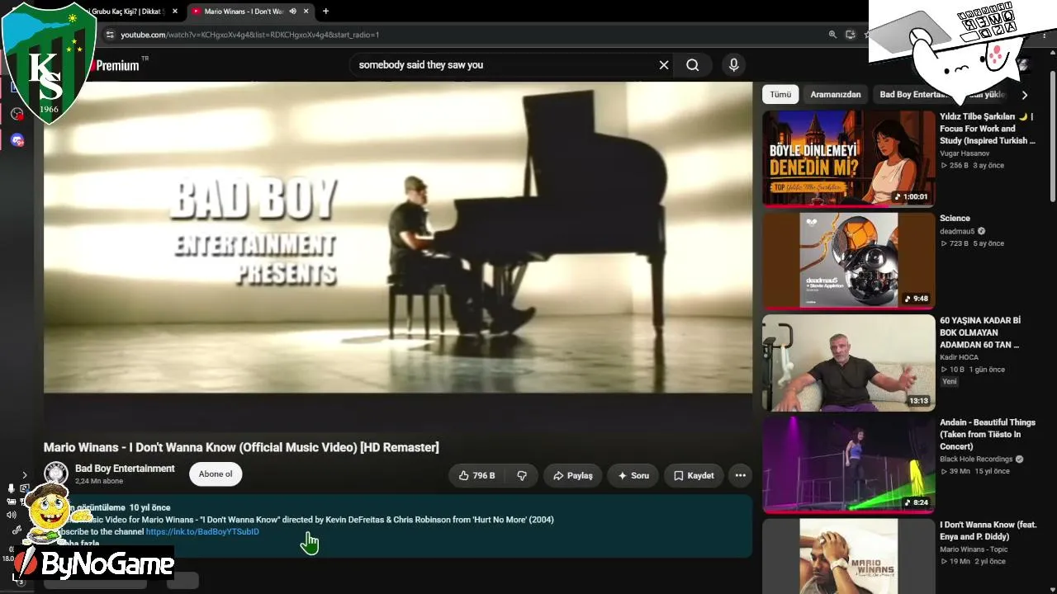Open "60 YAŞINA KADAR" video title
Screen dimensions: 1057x594
980,332
